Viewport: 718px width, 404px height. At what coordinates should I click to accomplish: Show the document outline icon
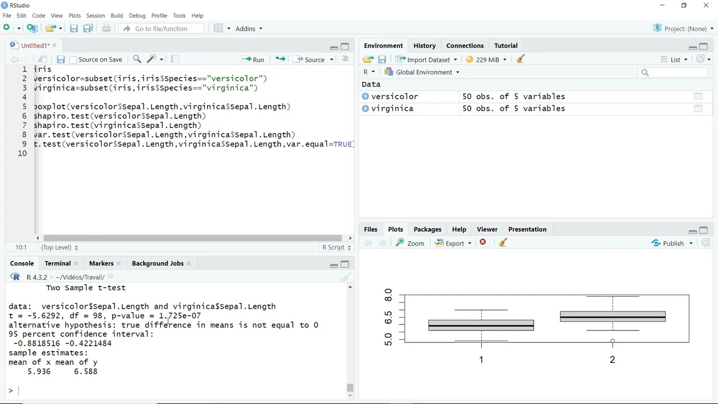point(345,59)
